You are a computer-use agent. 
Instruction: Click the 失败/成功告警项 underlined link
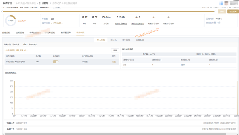tap(138, 24)
